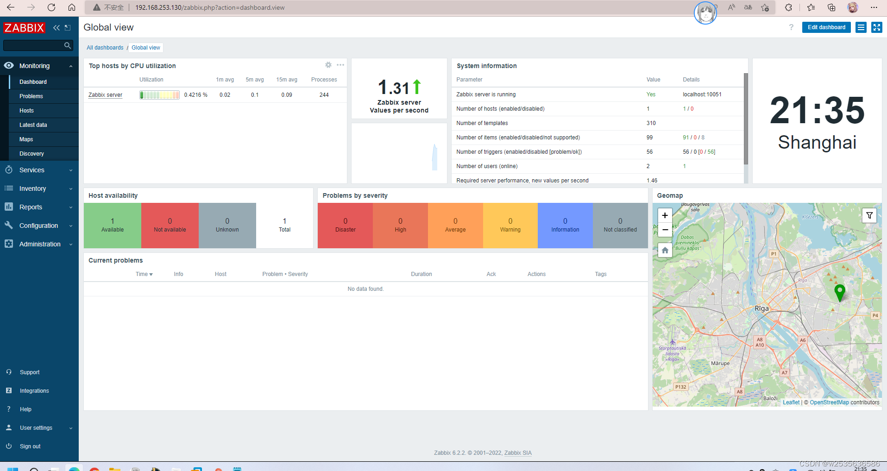Click the Disaster severity tile
887x471 pixels.
[x=346, y=226]
